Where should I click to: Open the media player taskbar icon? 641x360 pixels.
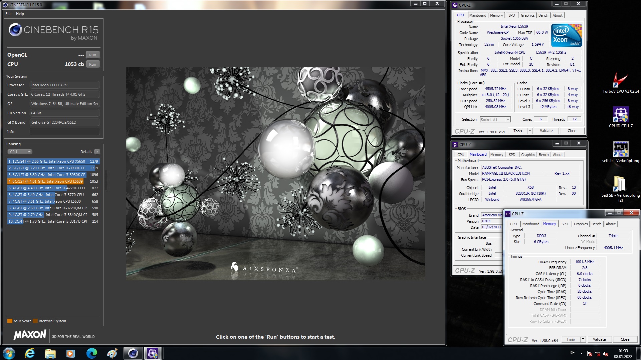pyautogui.click(x=71, y=353)
